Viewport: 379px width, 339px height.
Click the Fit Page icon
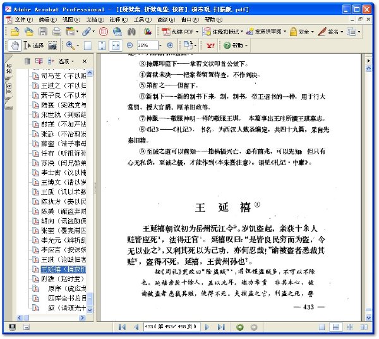pos(102,46)
